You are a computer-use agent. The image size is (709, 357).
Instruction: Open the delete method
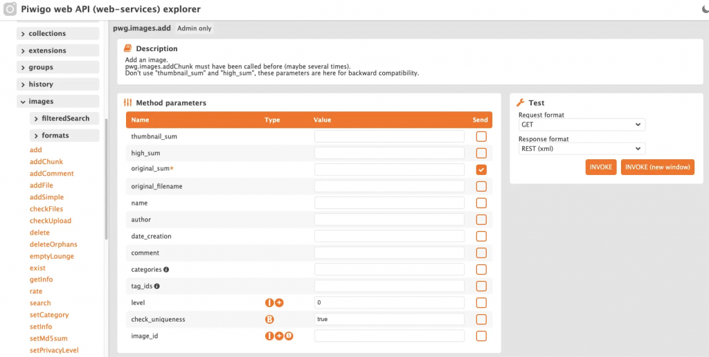[x=39, y=232]
